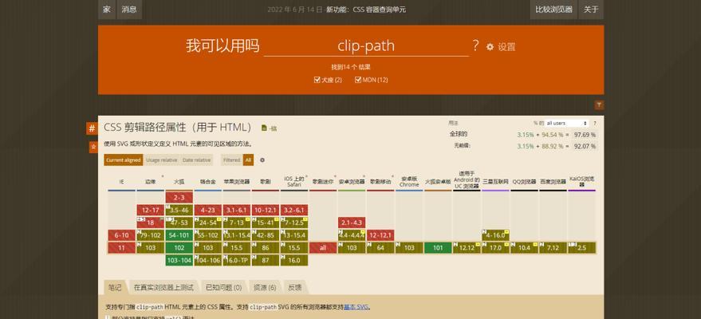Image resolution: width=701 pixels, height=319 pixels.
Task: Go to the 家 home page
Action: (x=106, y=10)
